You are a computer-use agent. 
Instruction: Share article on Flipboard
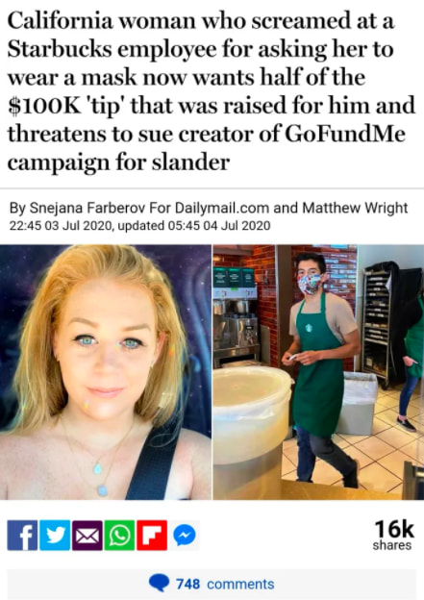152,535
